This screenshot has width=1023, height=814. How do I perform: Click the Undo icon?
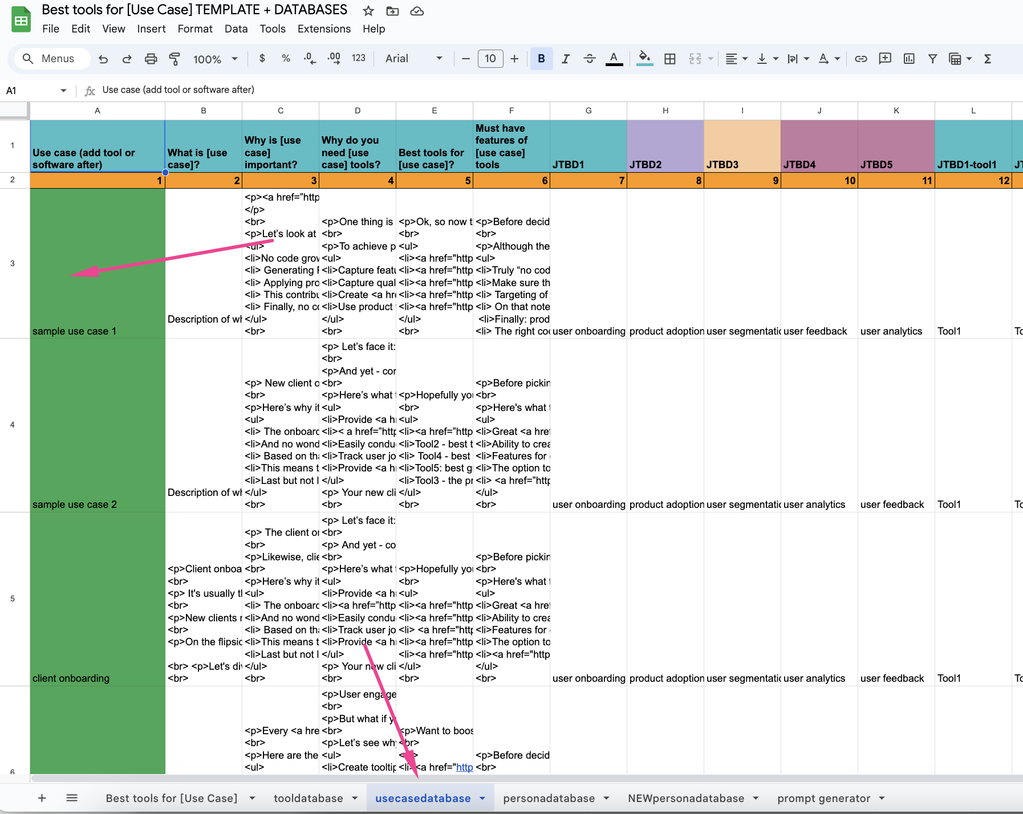pos(103,59)
